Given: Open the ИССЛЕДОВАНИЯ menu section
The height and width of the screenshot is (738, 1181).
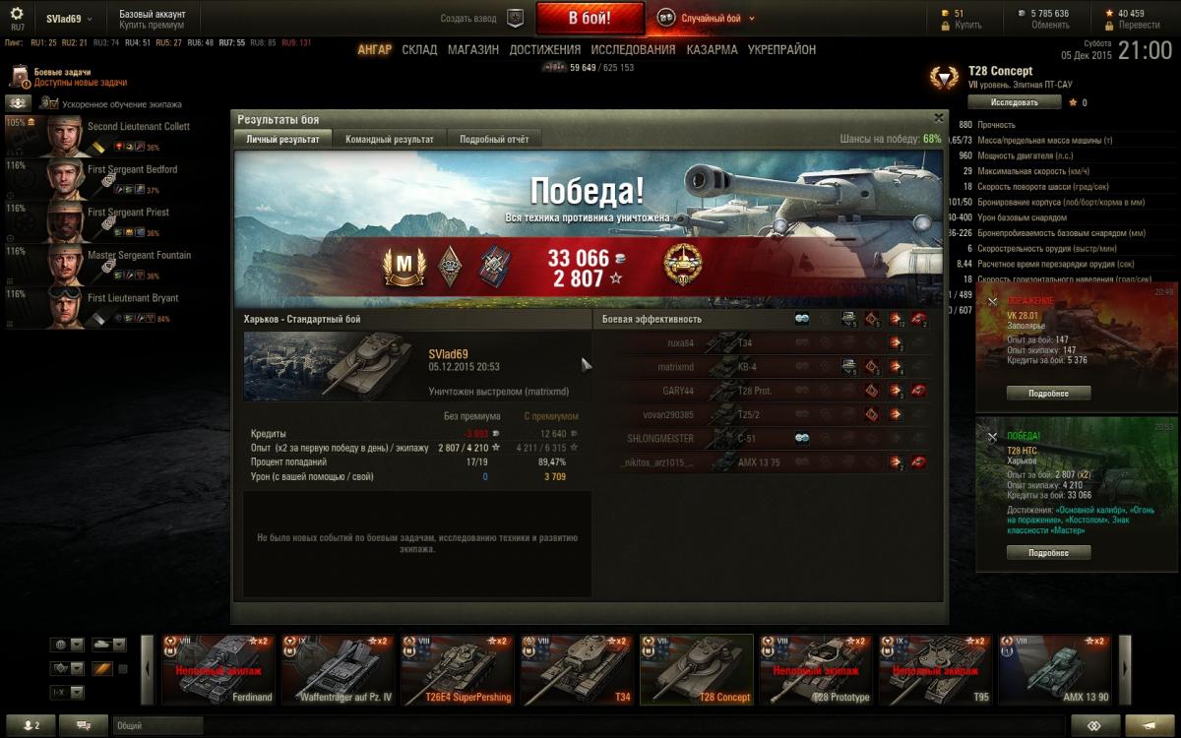Looking at the screenshot, I should 634,49.
